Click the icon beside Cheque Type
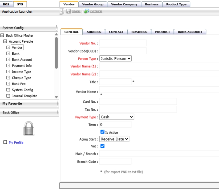This screenshot has height=194, width=219. click(8, 78)
